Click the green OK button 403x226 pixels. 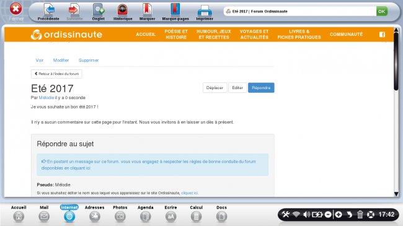[x=382, y=11]
